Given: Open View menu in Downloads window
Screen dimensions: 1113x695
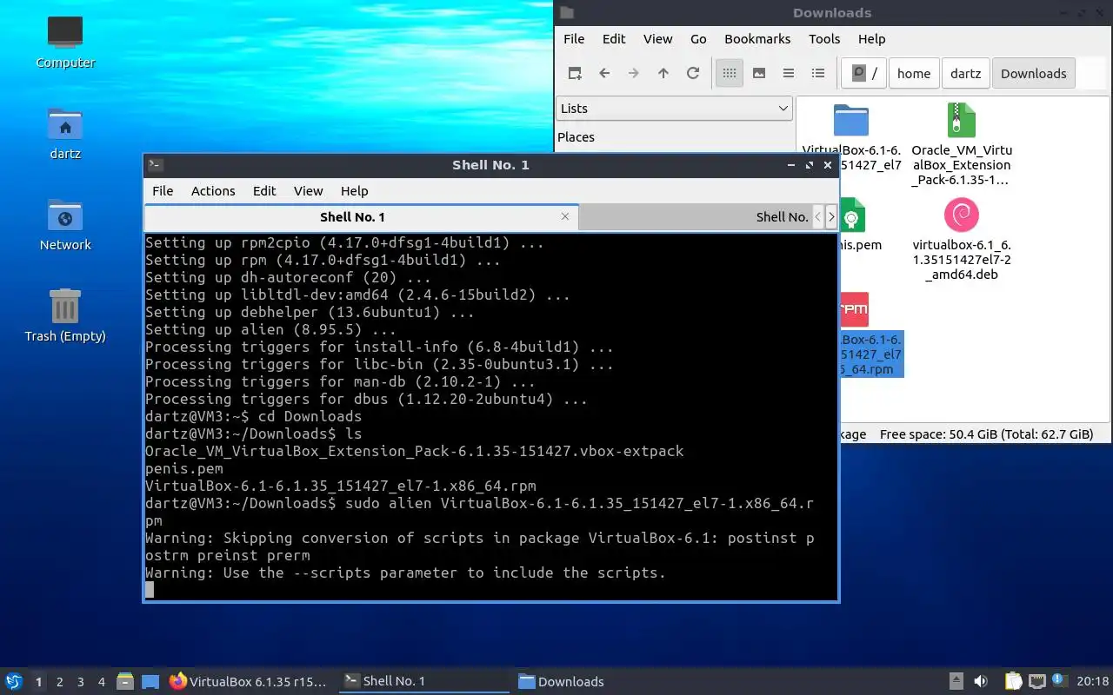Looking at the screenshot, I should click(658, 39).
